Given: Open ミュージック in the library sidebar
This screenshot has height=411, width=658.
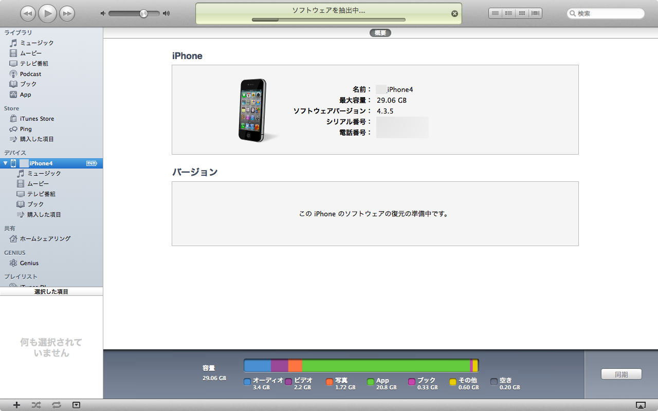Looking at the screenshot, I should (36, 43).
